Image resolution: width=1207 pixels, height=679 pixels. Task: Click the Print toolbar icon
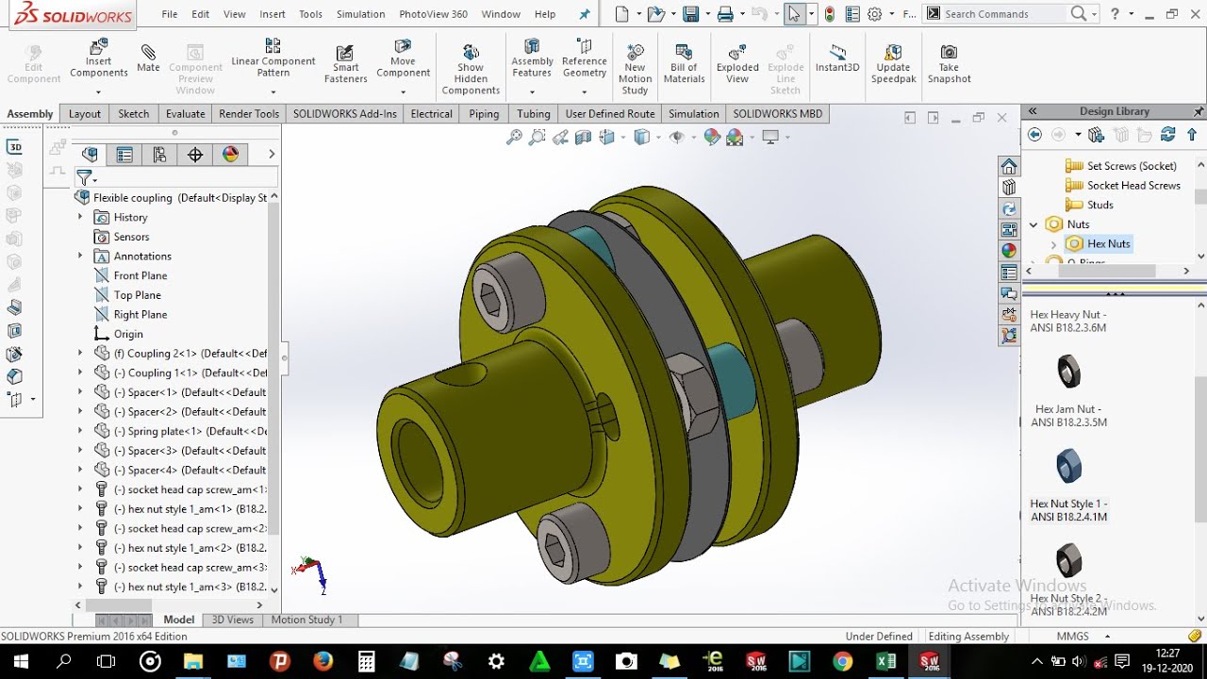pyautogui.click(x=725, y=14)
